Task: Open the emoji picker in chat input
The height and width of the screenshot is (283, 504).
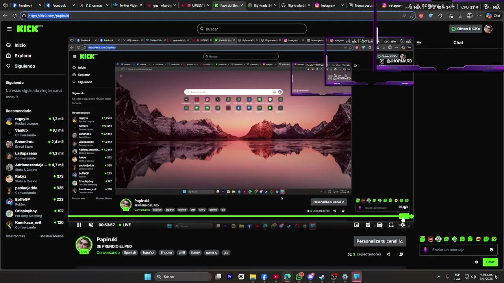Action: tap(491, 250)
